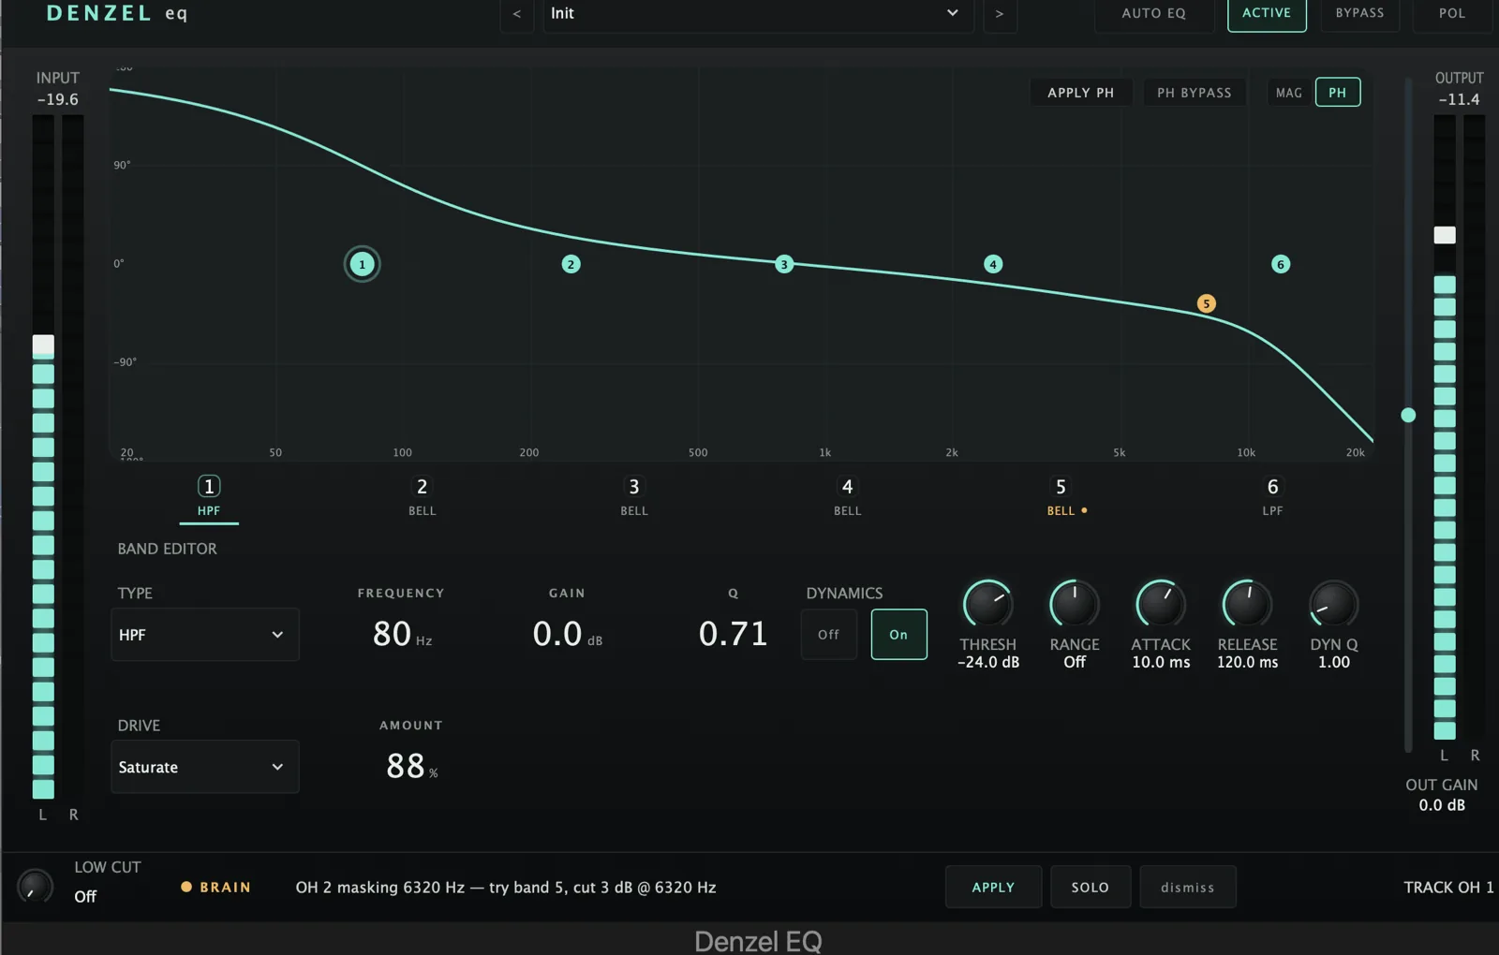Select band 6 node on the EQ curve
1499x955 pixels.
[1281, 264]
